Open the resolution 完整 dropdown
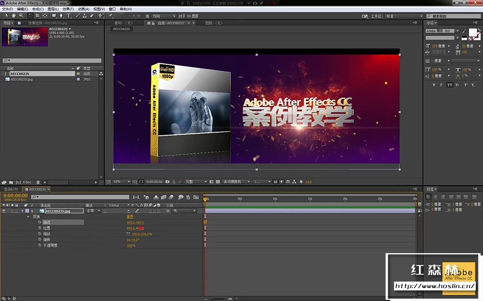 click(x=195, y=182)
